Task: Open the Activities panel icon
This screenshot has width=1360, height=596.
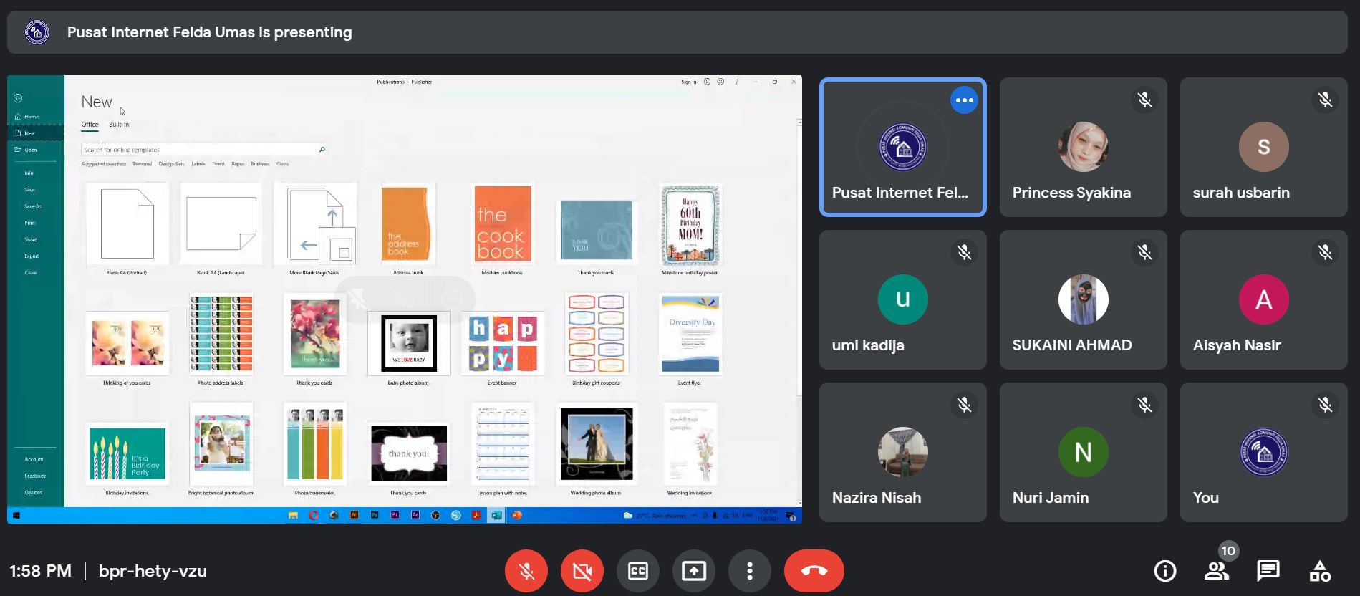Action: pos(1319,571)
